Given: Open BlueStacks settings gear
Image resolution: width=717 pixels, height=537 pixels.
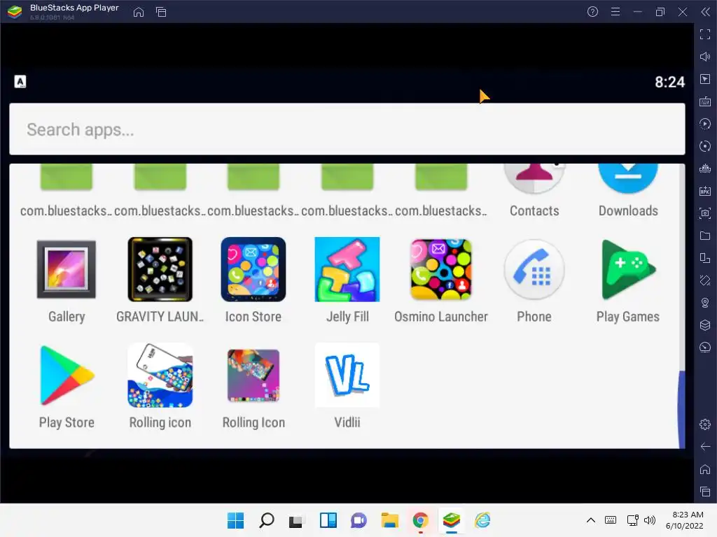Looking at the screenshot, I should (705, 424).
